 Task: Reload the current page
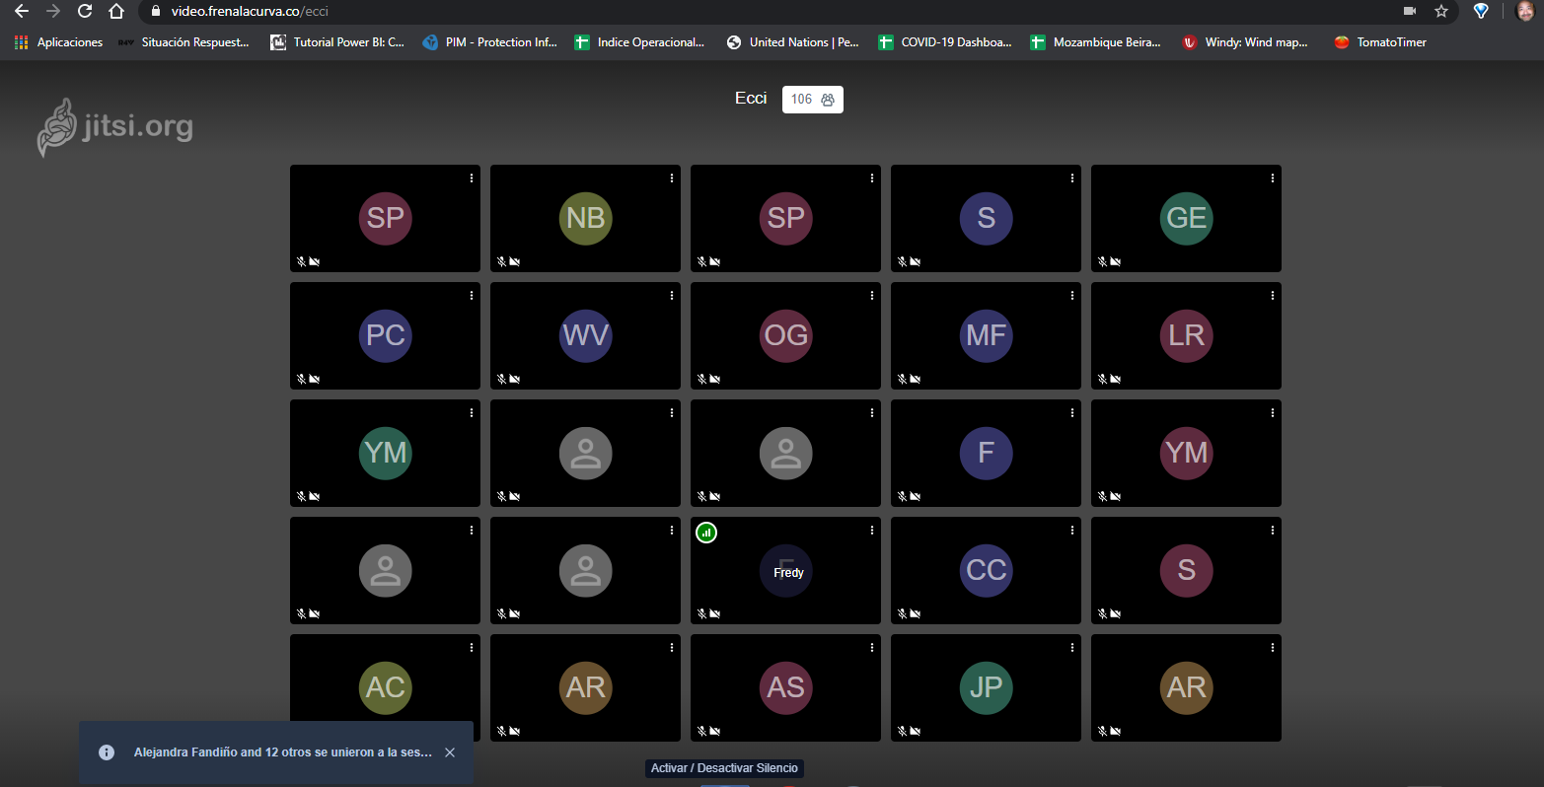[x=85, y=11]
